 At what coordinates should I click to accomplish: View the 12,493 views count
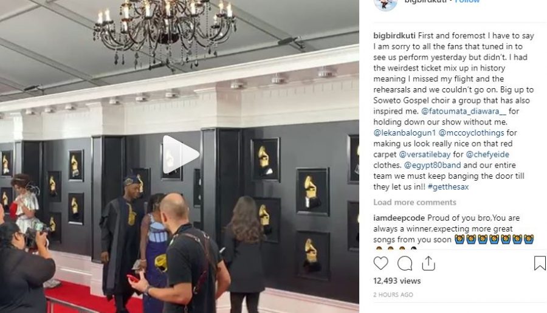point(397,281)
